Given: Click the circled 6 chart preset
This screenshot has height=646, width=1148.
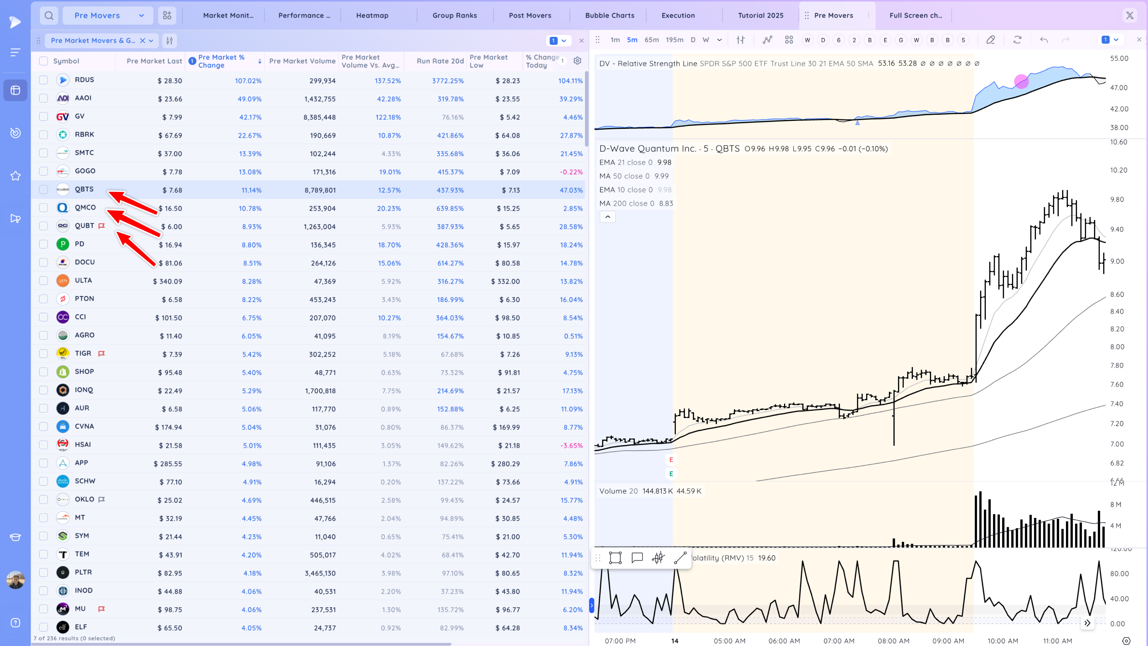Looking at the screenshot, I should (839, 40).
